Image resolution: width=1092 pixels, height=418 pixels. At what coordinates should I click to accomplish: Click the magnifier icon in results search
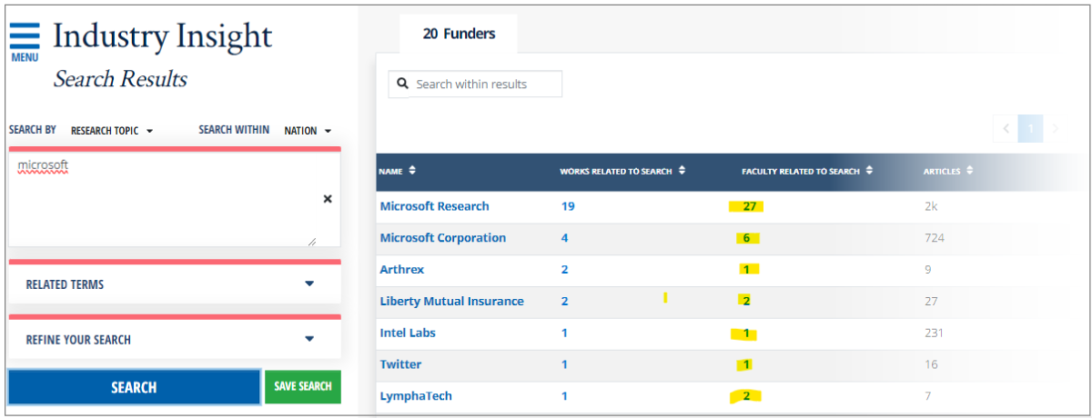(403, 85)
